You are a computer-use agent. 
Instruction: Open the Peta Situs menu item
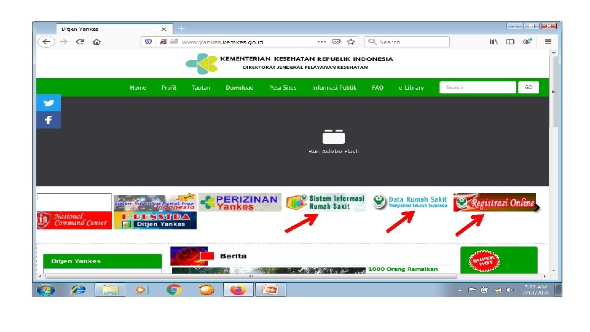pos(283,87)
